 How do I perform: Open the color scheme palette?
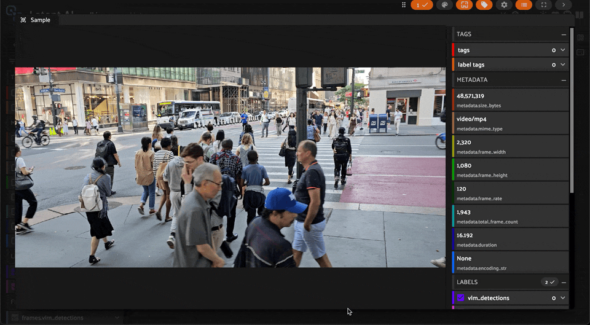444,5
